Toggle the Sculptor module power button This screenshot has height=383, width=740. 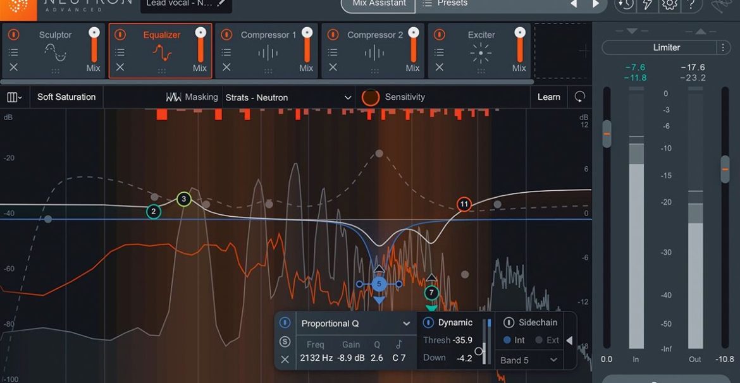coord(14,34)
